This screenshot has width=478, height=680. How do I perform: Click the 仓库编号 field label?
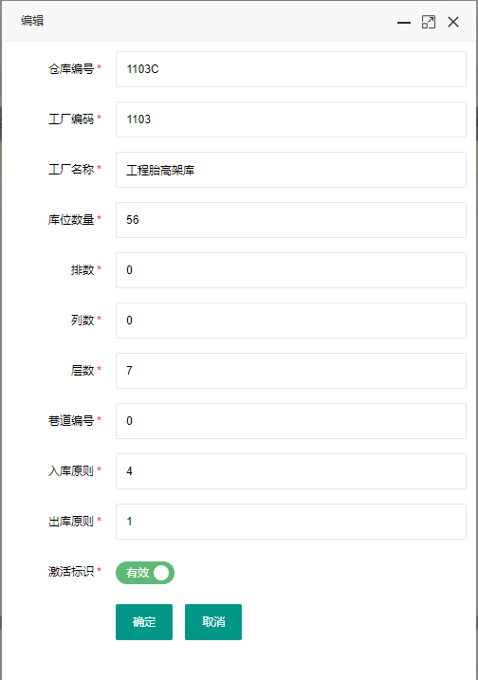pyautogui.click(x=71, y=69)
